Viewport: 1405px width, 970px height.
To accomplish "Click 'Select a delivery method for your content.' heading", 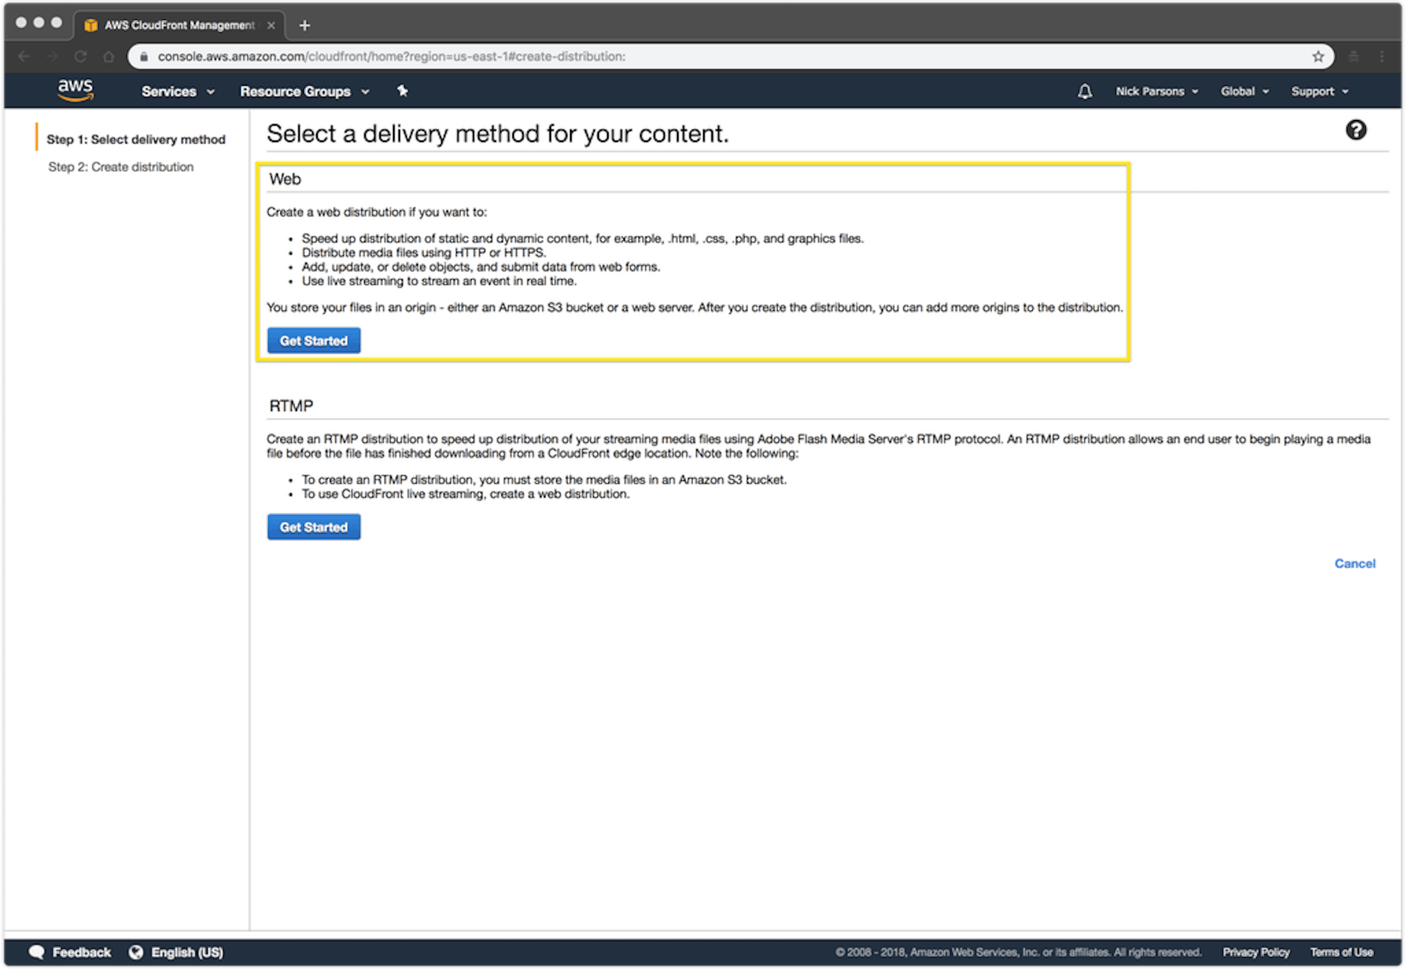I will pos(498,134).
